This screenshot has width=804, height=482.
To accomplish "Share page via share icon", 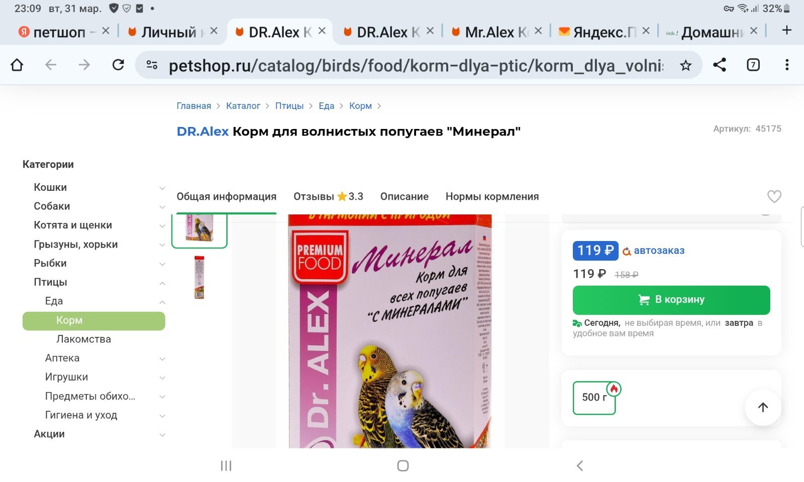I will (x=720, y=65).
